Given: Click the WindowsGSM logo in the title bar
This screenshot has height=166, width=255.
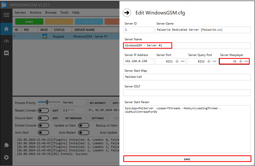Looking at the screenshot, I should point(4,5).
